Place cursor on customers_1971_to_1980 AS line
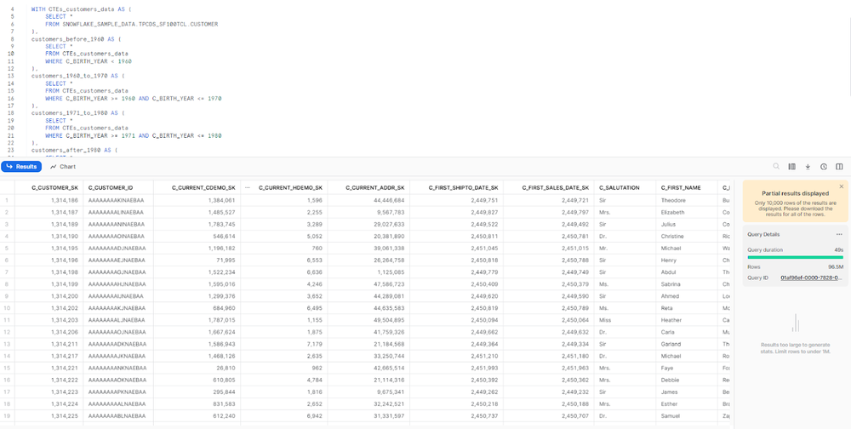 coord(79,113)
